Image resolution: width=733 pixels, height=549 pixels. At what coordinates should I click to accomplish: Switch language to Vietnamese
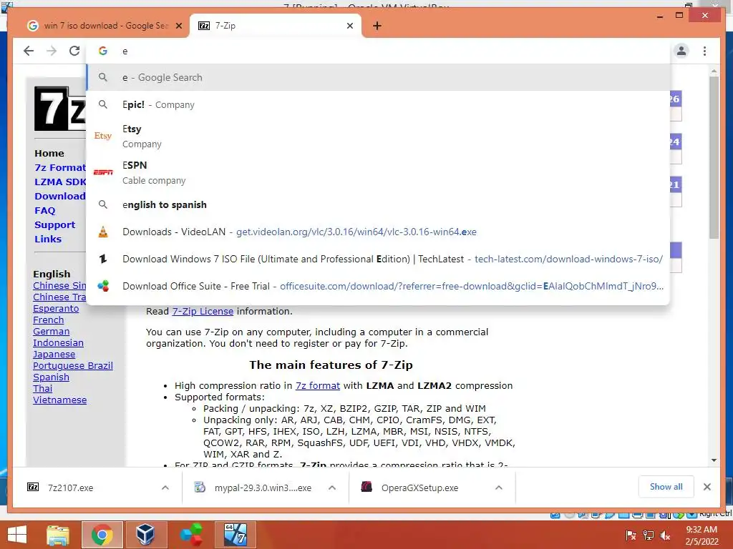59,400
